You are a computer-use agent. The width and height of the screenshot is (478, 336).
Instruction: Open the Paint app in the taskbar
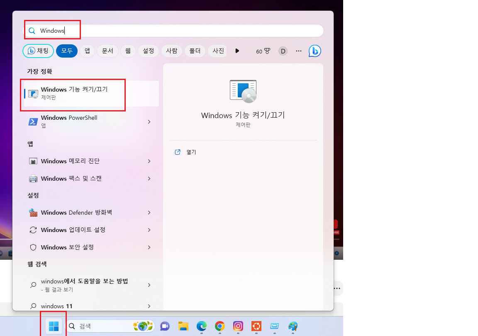pyautogui.click(x=293, y=326)
